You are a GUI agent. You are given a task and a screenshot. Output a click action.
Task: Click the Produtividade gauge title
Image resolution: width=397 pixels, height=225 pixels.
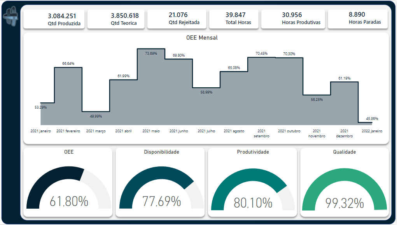tap(253, 152)
